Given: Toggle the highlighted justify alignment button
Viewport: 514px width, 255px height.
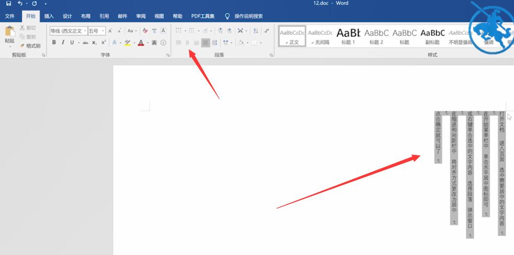Looking at the screenshot, I should (x=206, y=42).
